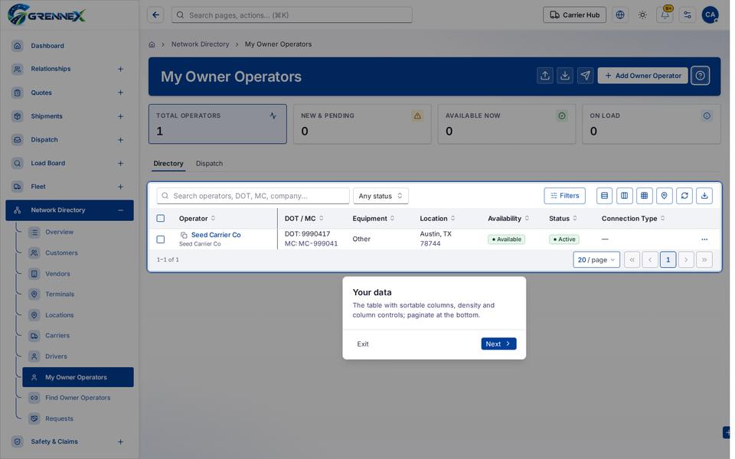Open the Any status dropdown
This screenshot has height=459, width=735.
[381, 196]
